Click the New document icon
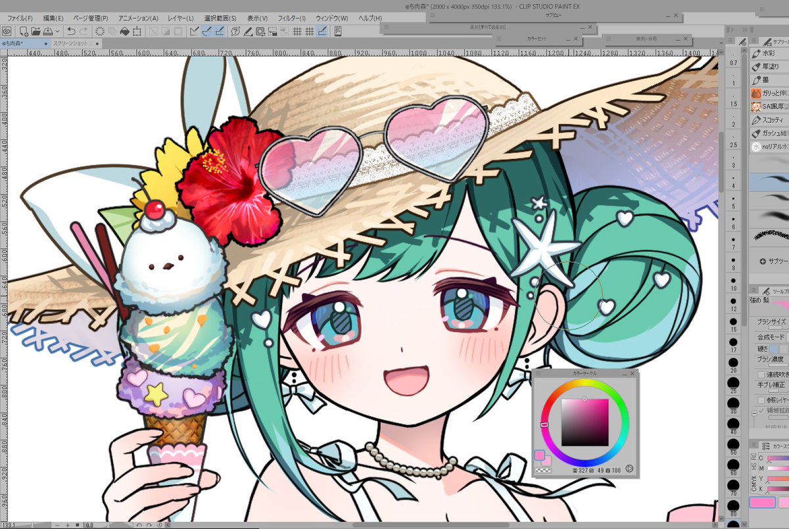This screenshot has width=789, height=529. [x=24, y=31]
